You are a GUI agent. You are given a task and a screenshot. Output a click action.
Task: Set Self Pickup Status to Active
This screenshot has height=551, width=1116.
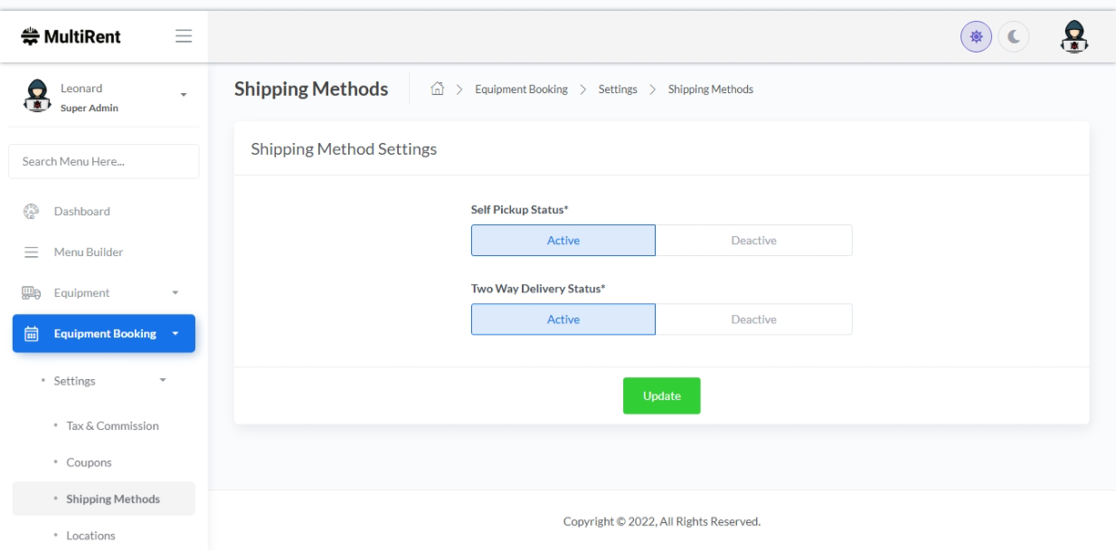point(563,241)
